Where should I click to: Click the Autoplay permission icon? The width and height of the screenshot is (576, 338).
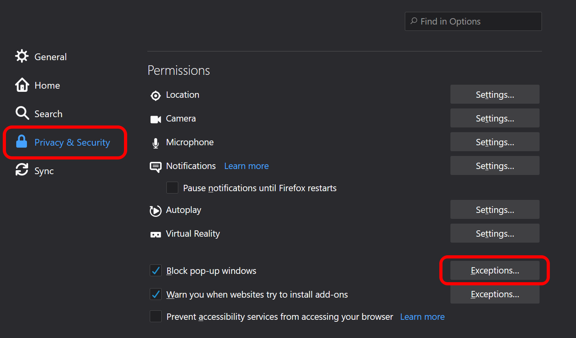pos(155,211)
